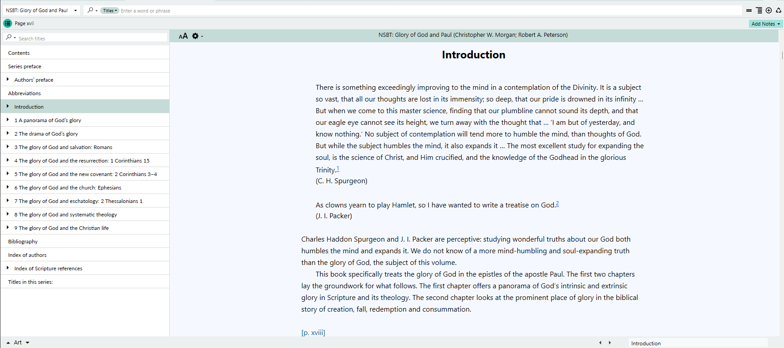The image size is (784, 348).
Task: Open chapter 5 on 2 Corinthians 3–4
Action: pyautogui.click(x=85, y=174)
